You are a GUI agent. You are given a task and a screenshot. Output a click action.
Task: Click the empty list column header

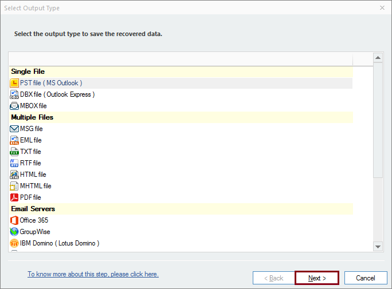click(181, 59)
